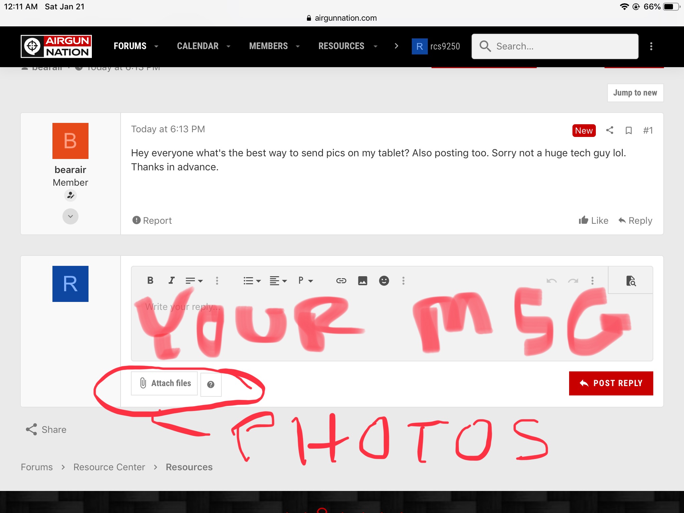The width and height of the screenshot is (684, 513).
Task: Open the MEMBERS nav menu
Action: pyautogui.click(x=269, y=46)
